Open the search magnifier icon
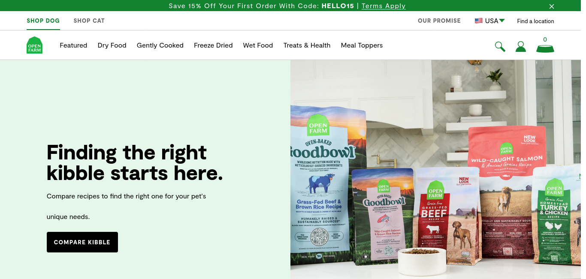The height and width of the screenshot is (279, 586). (500, 46)
